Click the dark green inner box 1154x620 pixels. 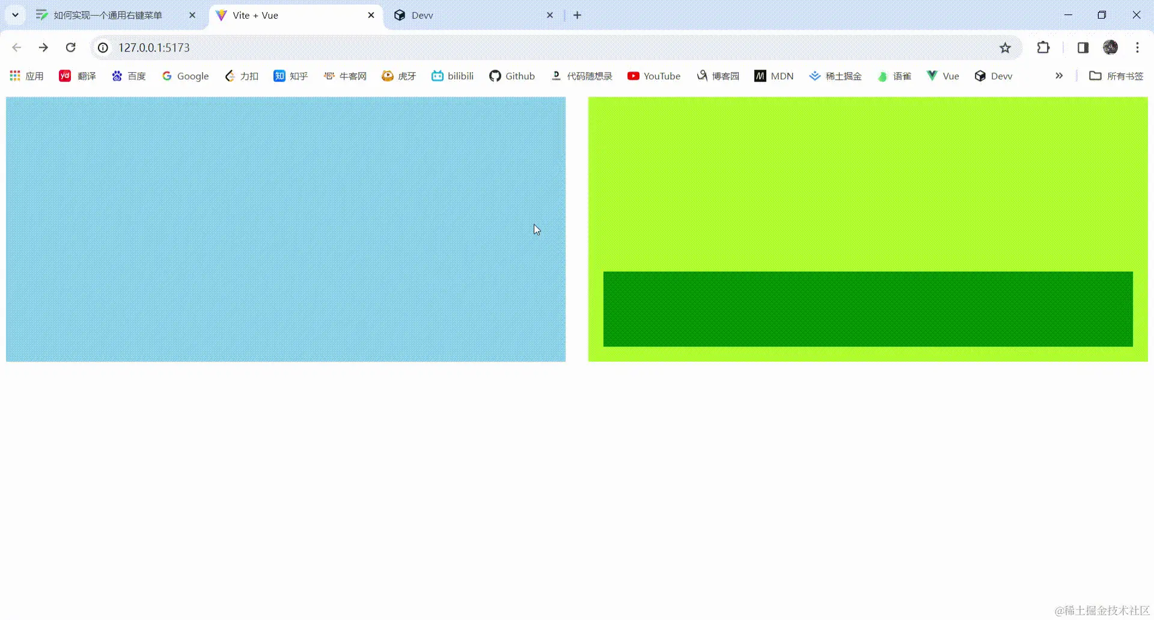(x=868, y=309)
